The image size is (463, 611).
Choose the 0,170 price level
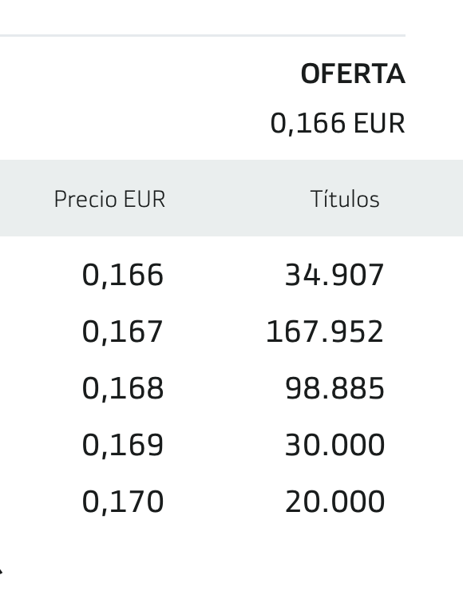point(122,502)
